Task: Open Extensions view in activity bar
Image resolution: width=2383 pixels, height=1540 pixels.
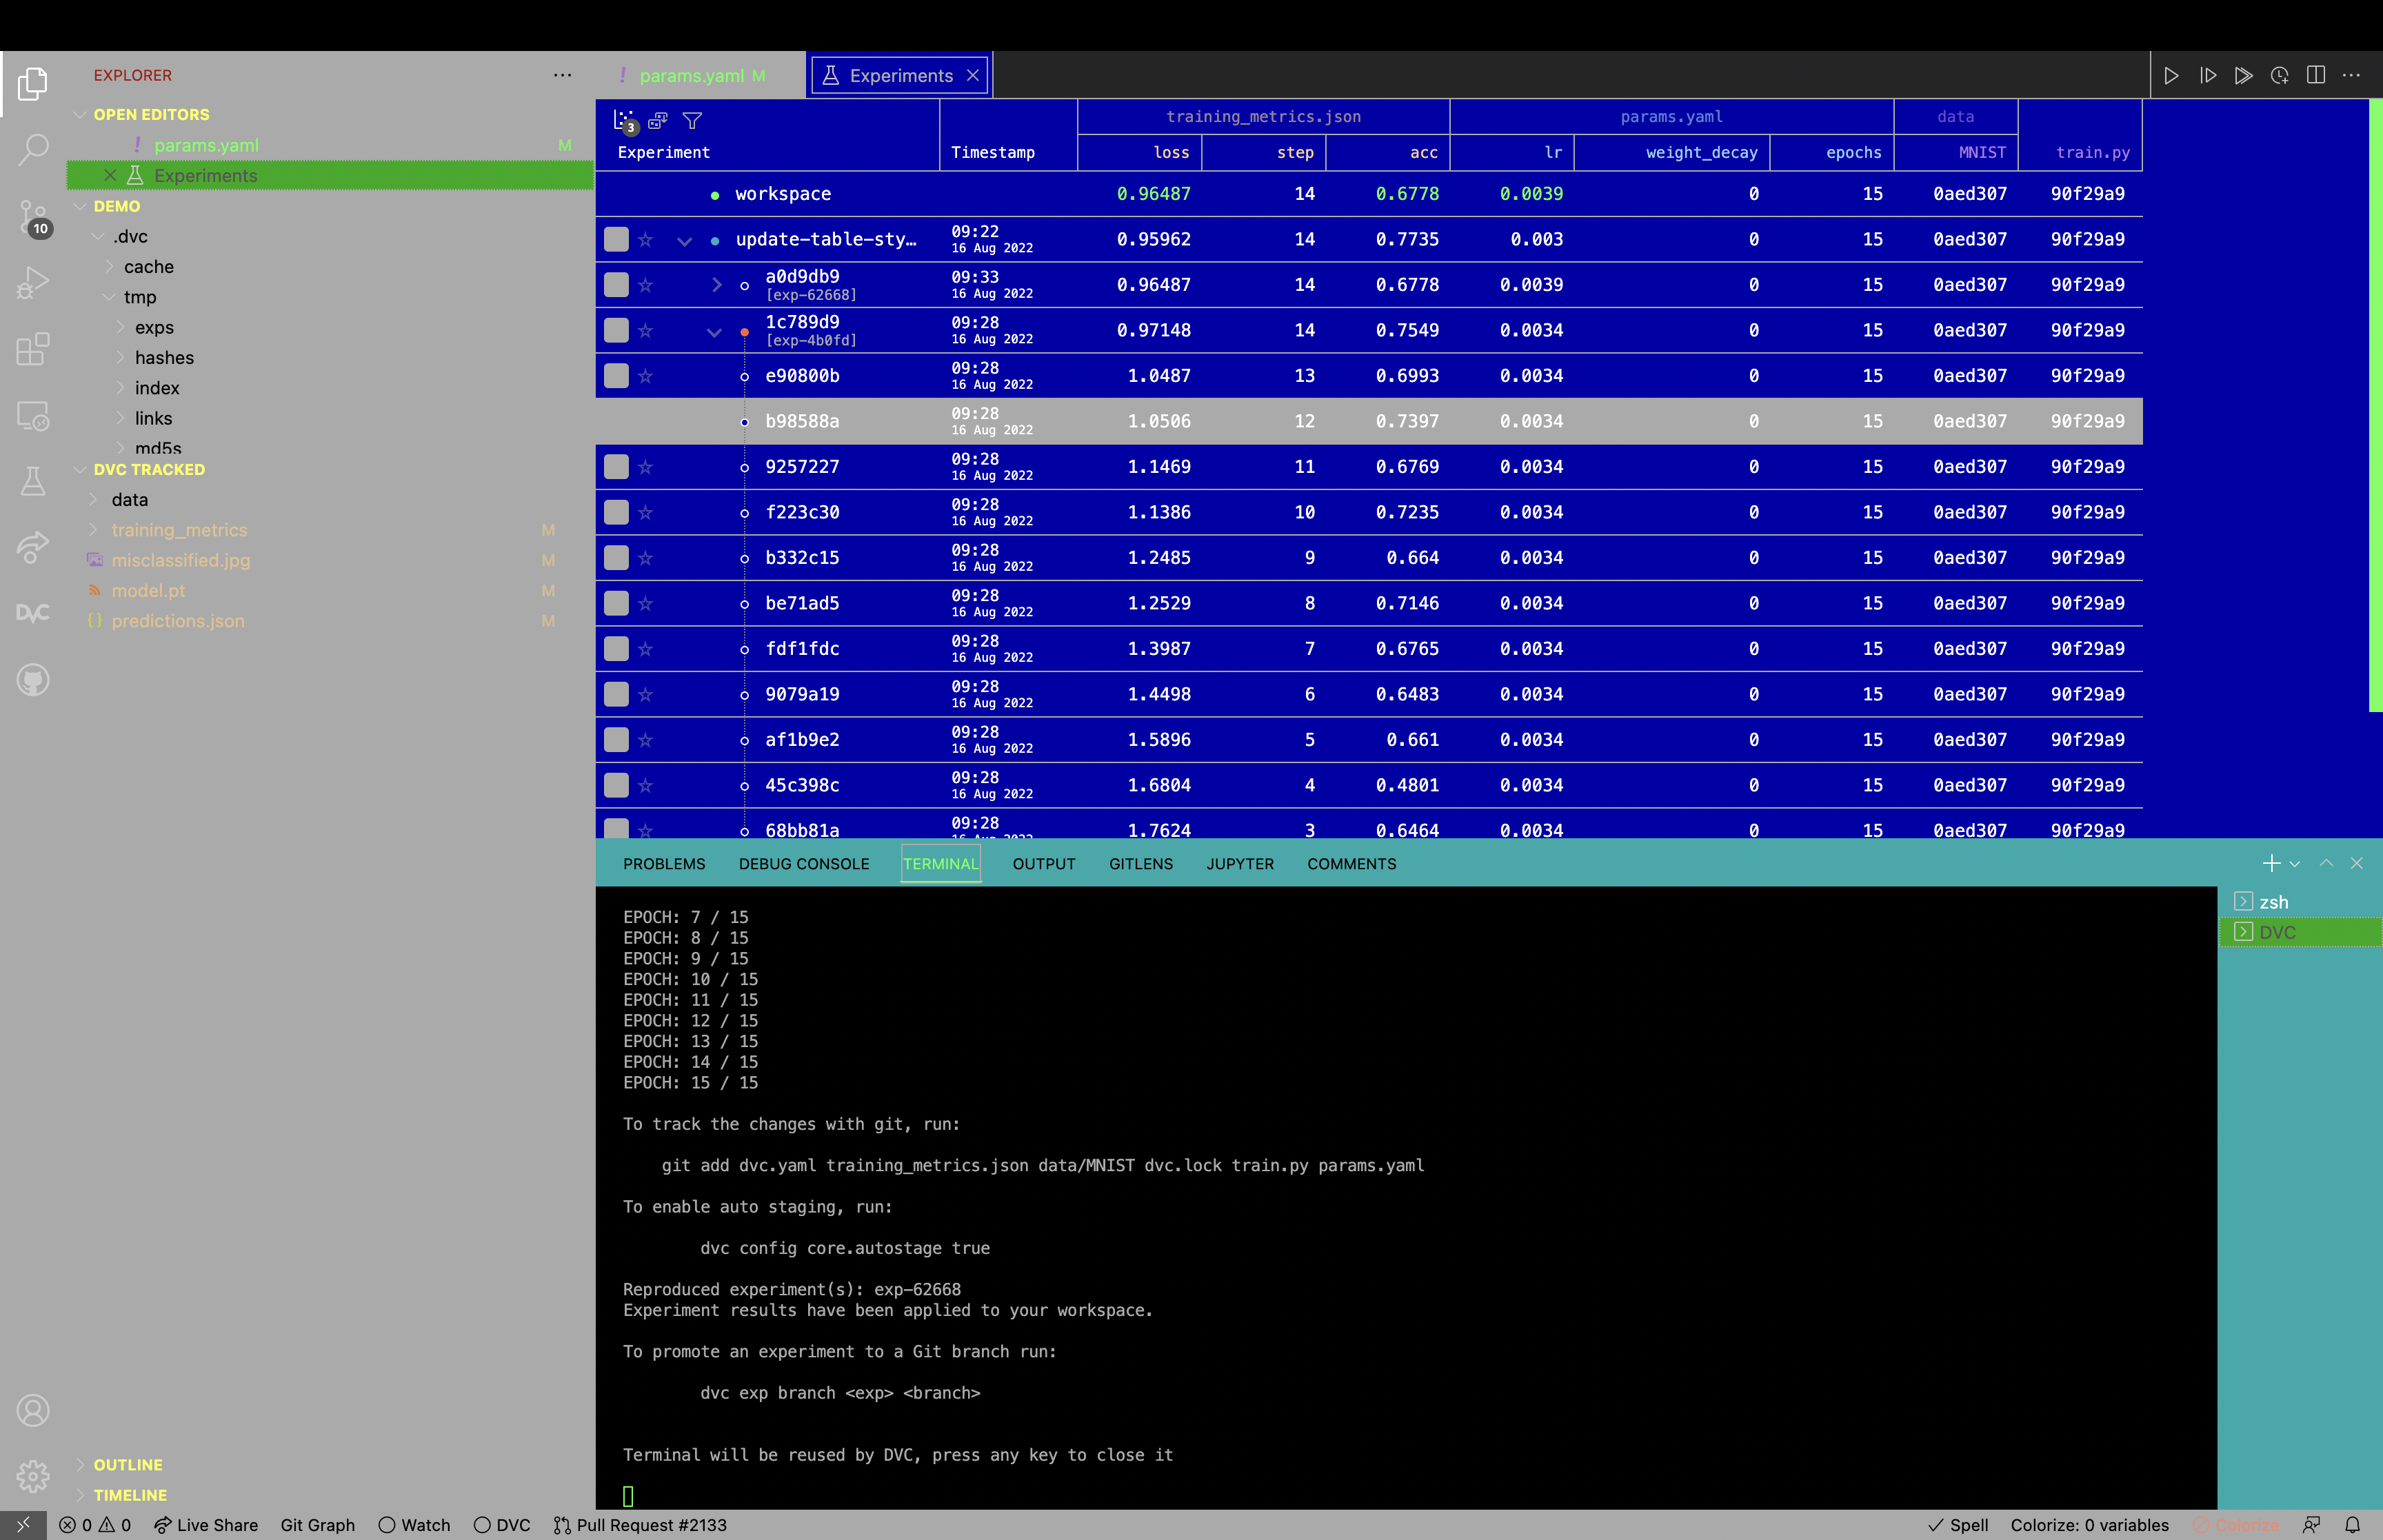Action: click(x=32, y=349)
